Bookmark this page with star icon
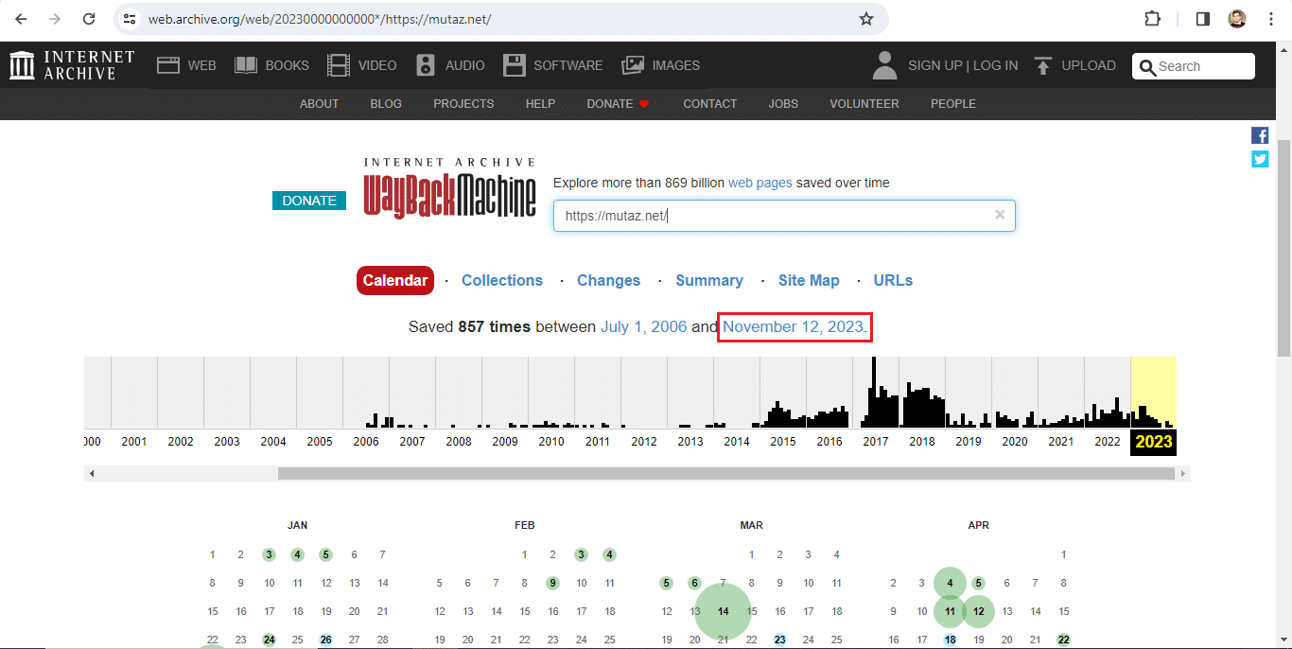The height and width of the screenshot is (649, 1292). [x=865, y=19]
